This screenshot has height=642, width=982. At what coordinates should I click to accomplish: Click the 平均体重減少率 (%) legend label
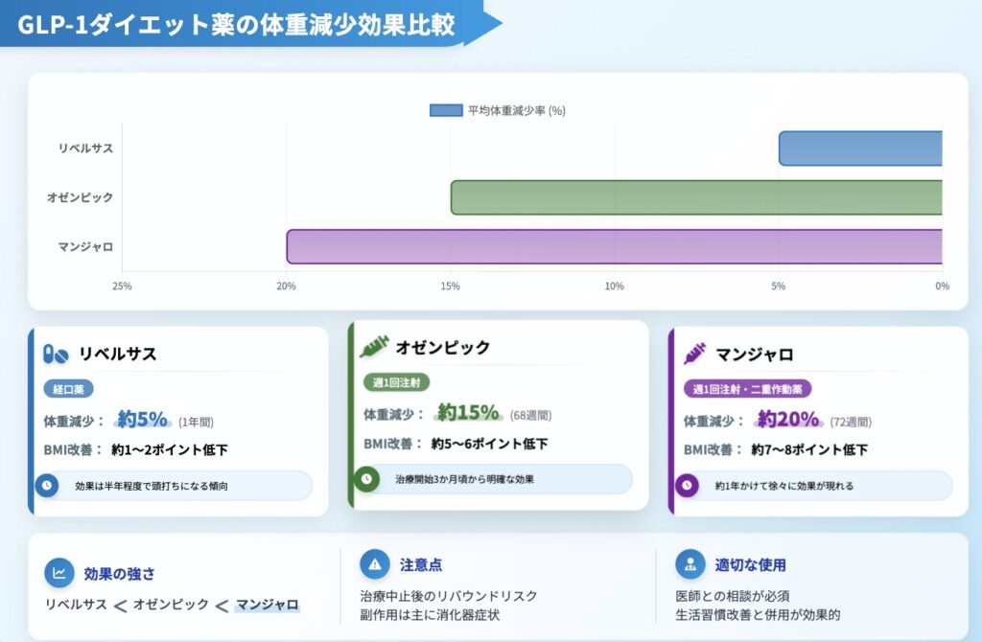click(x=517, y=111)
